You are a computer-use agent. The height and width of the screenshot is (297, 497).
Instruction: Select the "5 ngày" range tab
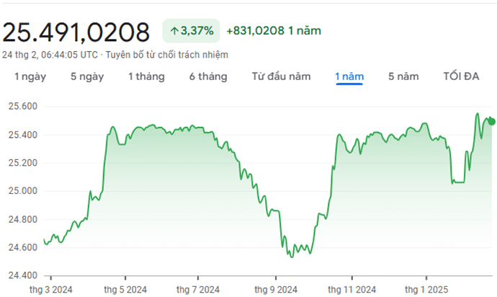(x=87, y=76)
